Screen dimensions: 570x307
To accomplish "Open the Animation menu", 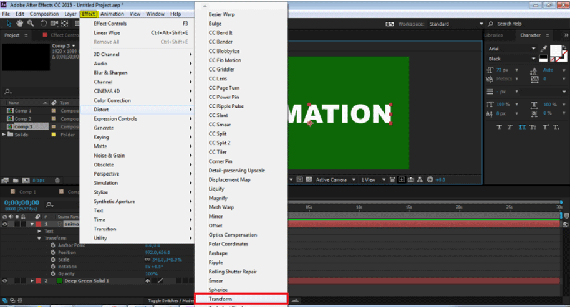I will pyautogui.click(x=112, y=14).
